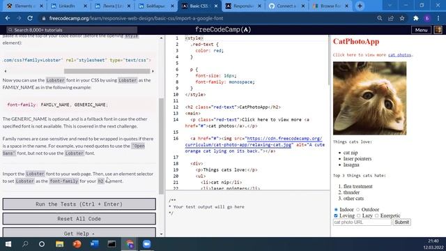This screenshot has height=251, width=446.
Task: Check the Energetic checkbox
Action: (x=376, y=215)
